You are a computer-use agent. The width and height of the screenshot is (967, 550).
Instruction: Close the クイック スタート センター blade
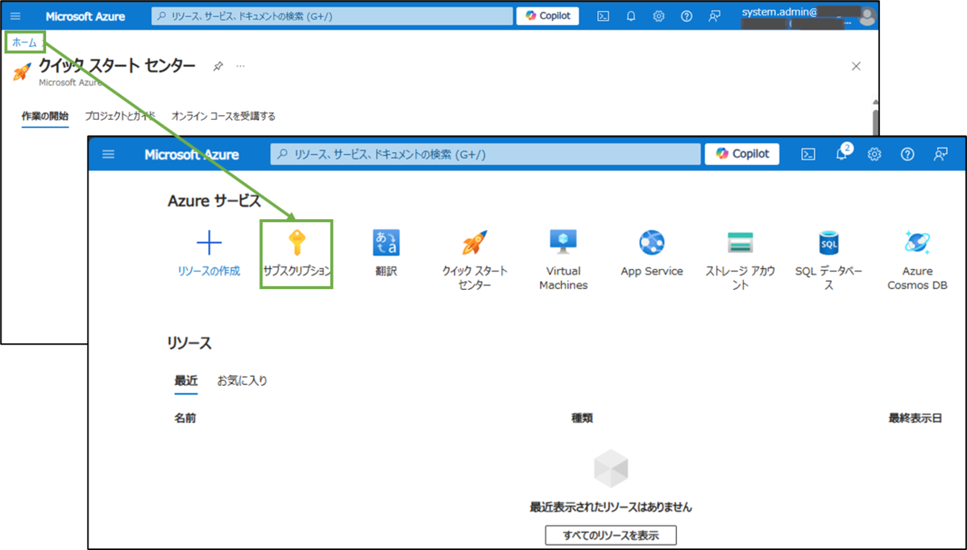pos(856,66)
